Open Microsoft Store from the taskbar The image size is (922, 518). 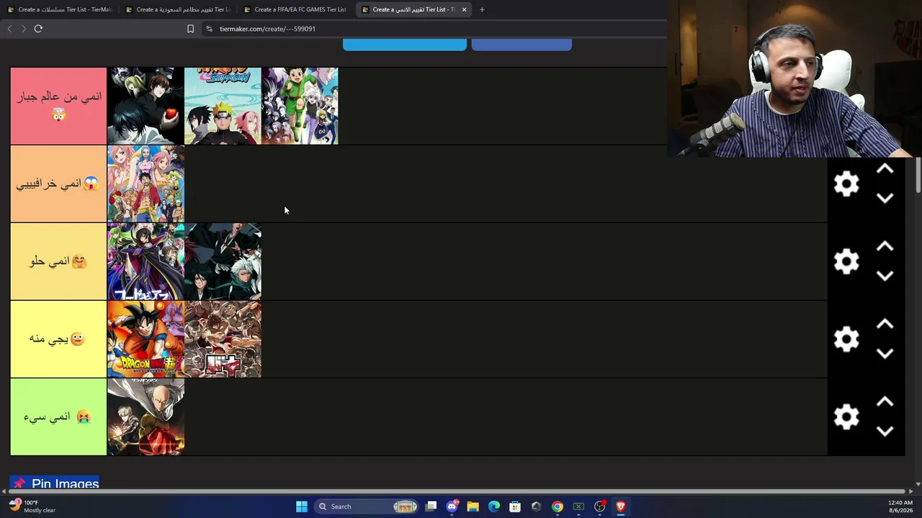click(x=515, y=506)
